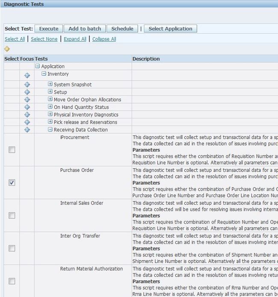Check the Internal Sales Order checkbox
Viewport: 278px width, 297px height.
click(12, 215)
